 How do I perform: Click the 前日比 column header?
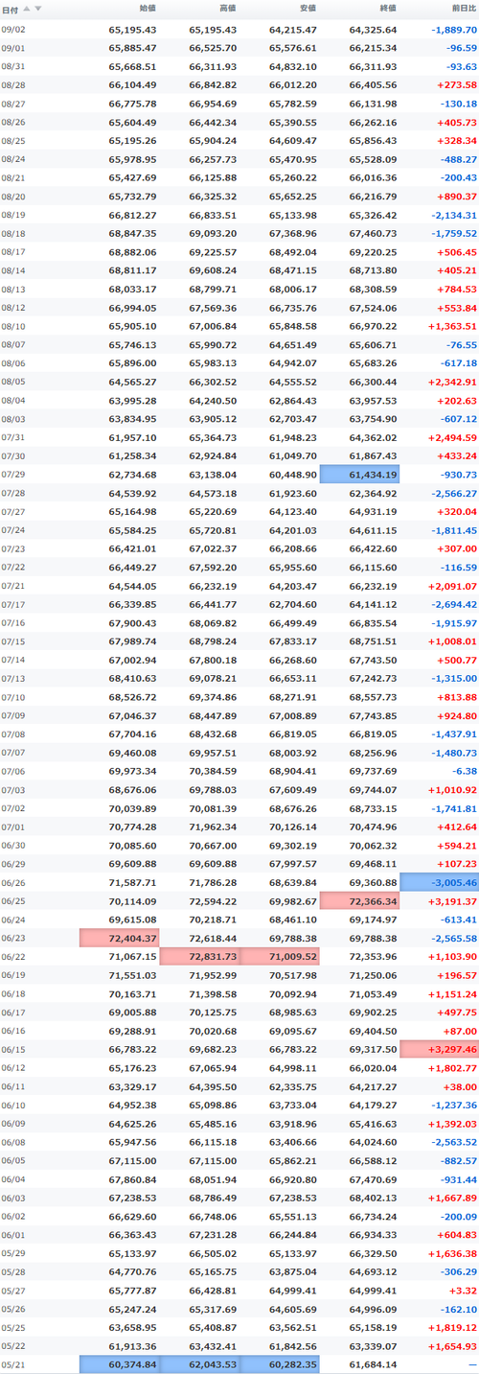(464, 9)
